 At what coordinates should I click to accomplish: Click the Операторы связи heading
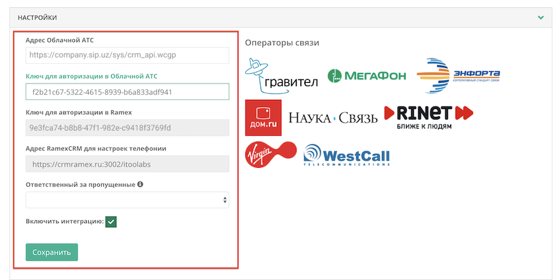point(281,43)
